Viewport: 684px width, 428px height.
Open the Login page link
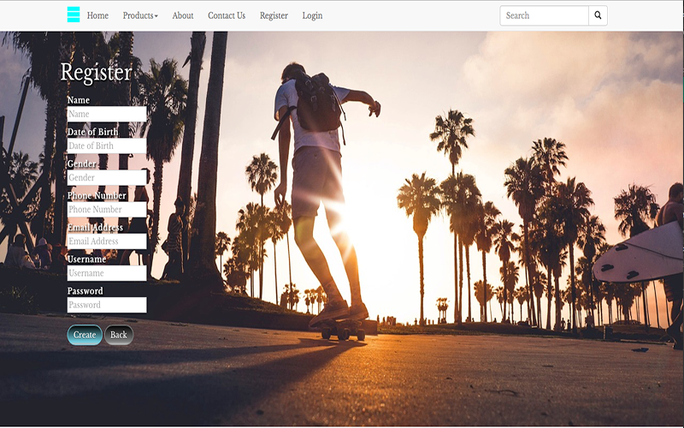coord(312,15)
